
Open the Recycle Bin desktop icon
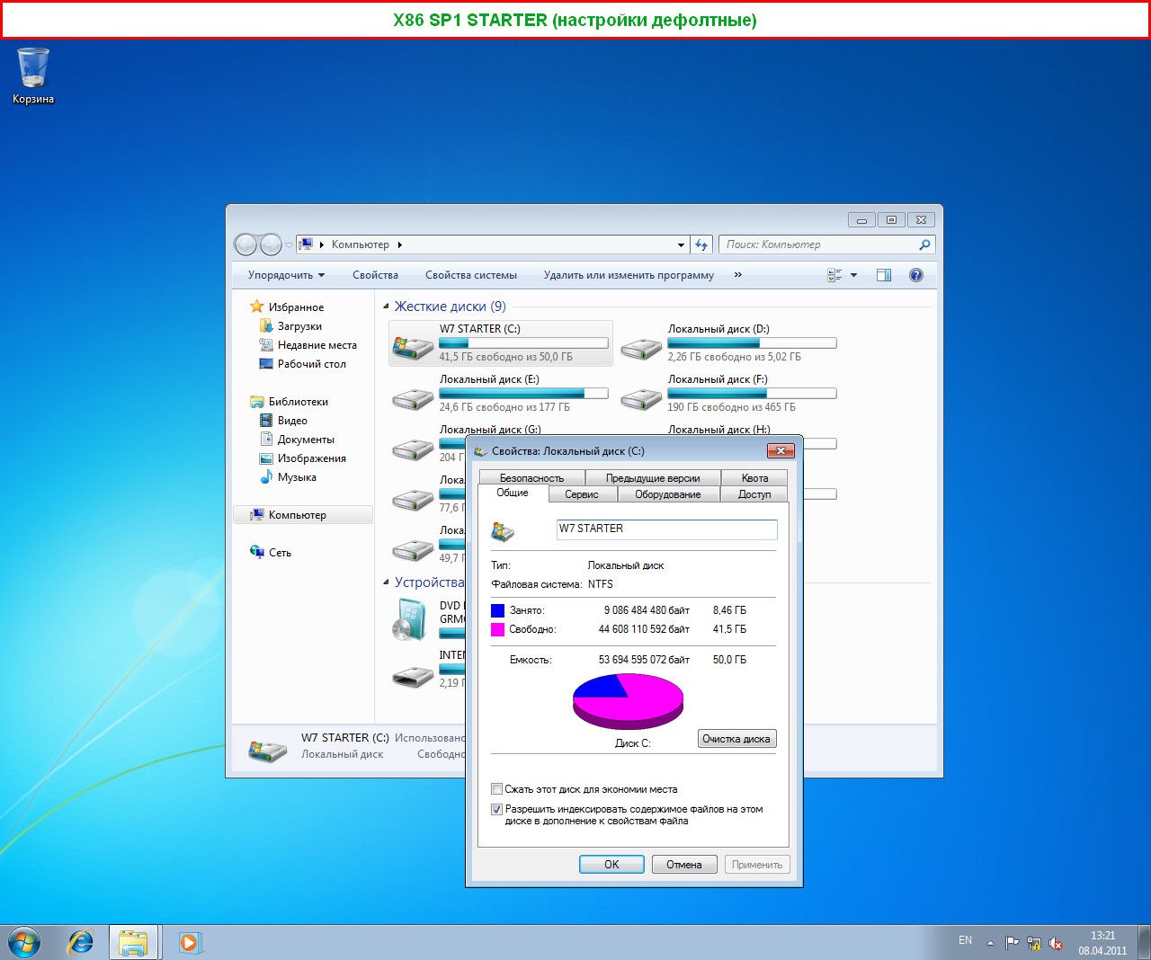tap(33, 68)
